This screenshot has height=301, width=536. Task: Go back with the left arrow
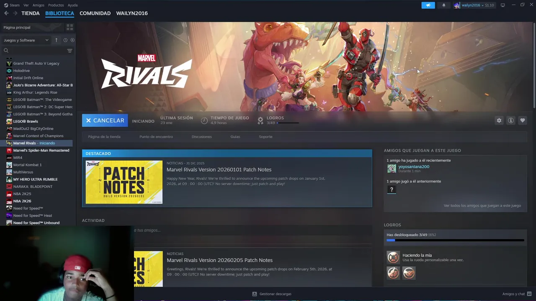click(x=6, y=13)
